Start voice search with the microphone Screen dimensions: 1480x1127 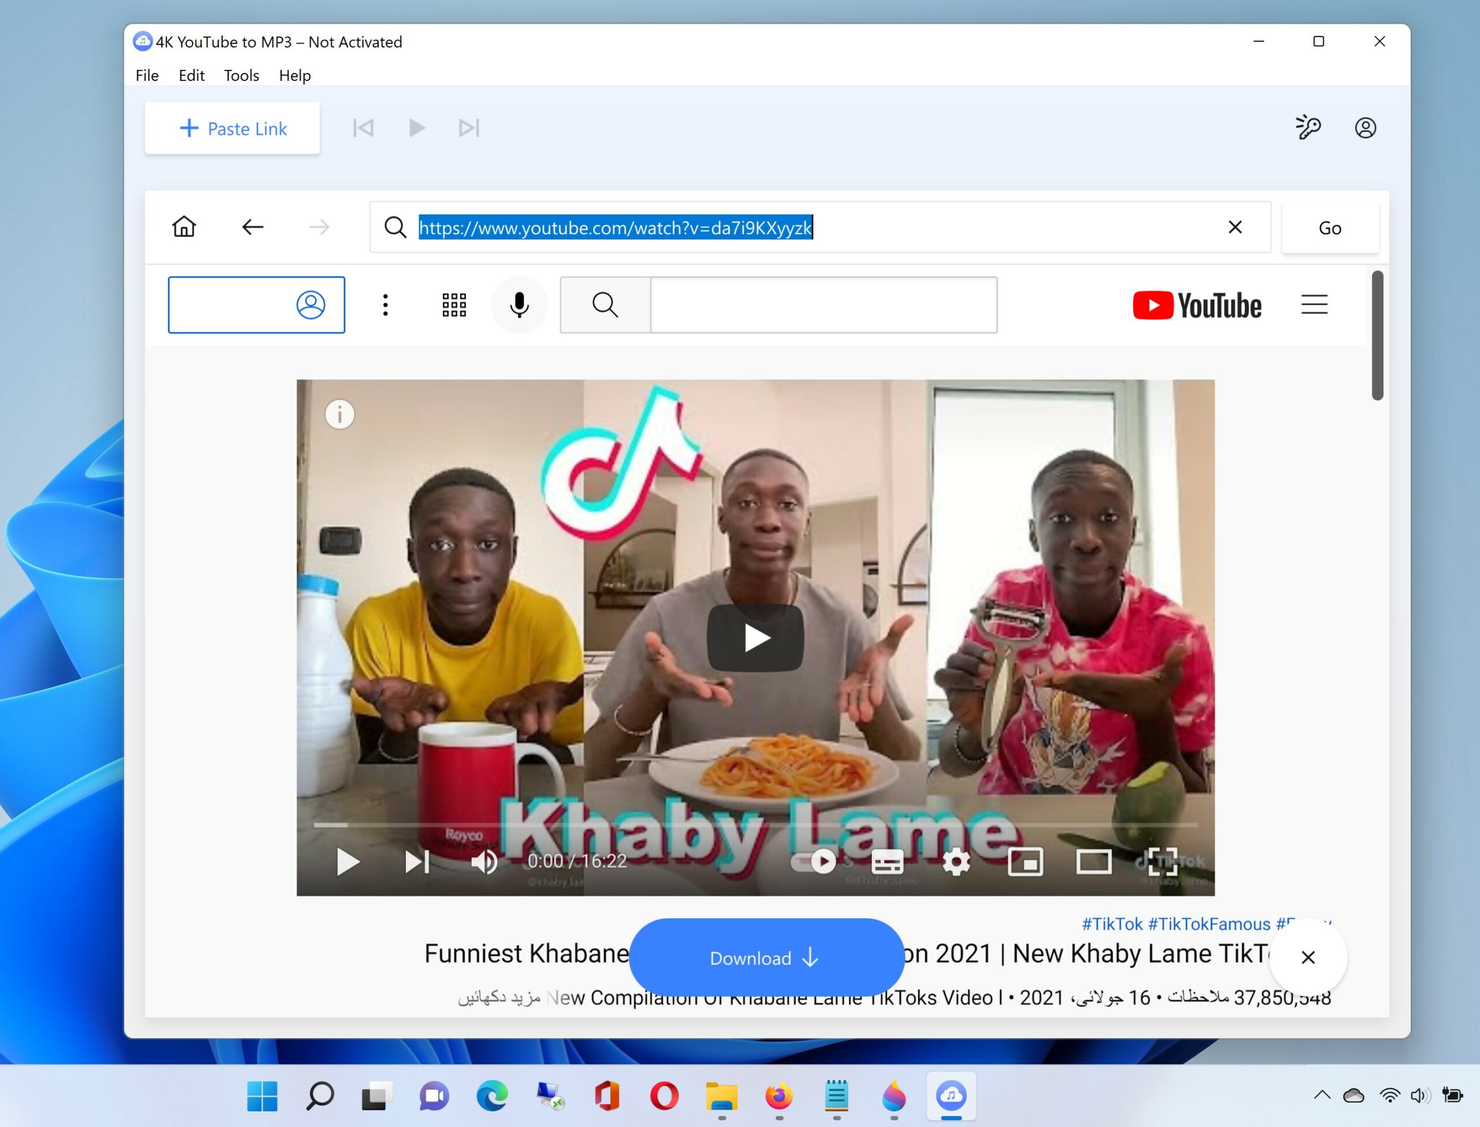(519, 305)
